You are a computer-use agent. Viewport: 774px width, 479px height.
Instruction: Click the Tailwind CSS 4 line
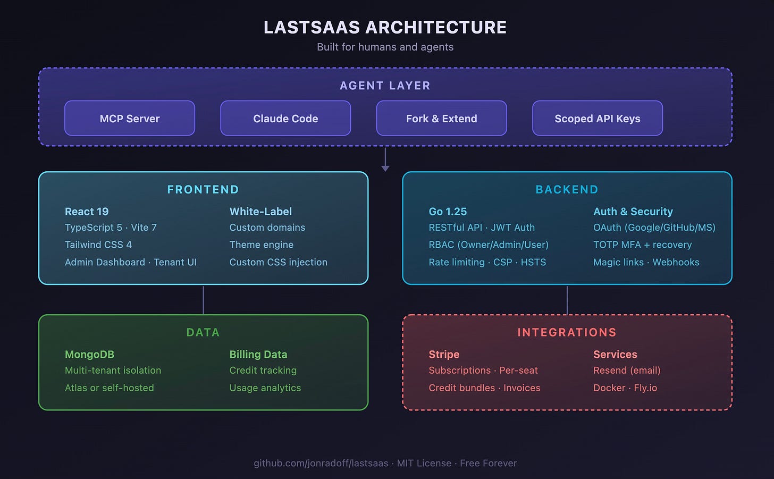[98, 245]
